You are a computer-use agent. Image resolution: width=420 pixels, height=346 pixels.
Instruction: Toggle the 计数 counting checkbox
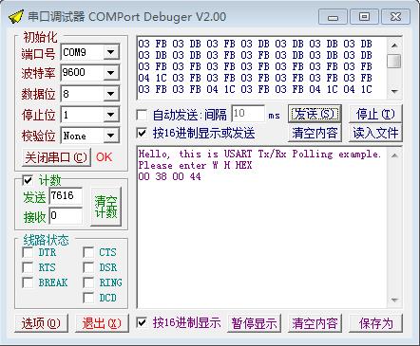28,180
